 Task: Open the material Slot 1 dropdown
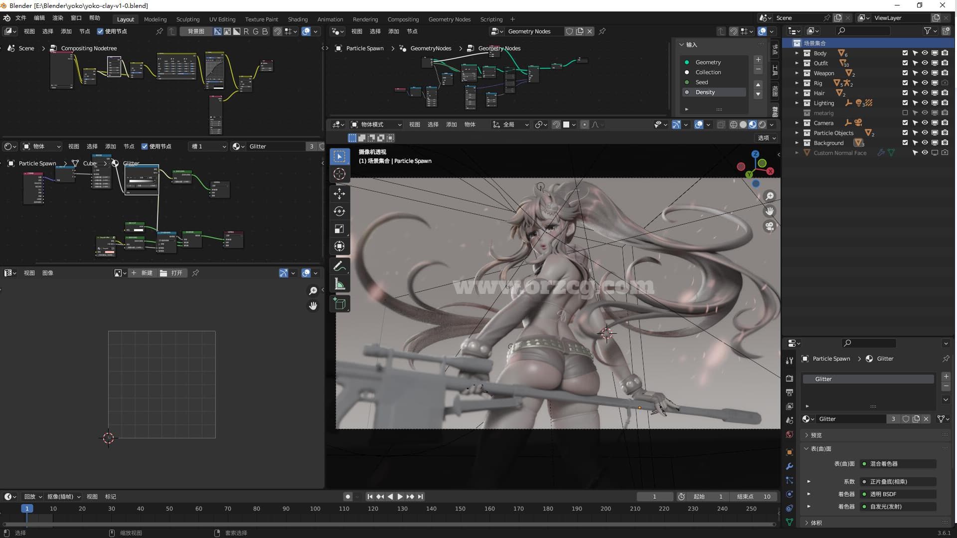tap(208, 146)
